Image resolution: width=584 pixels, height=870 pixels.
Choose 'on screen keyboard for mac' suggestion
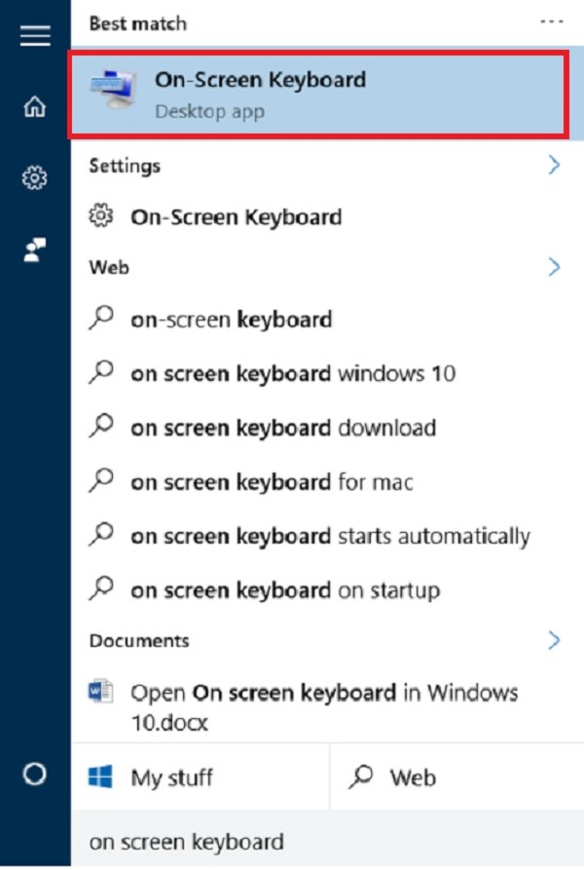[273, 481]
